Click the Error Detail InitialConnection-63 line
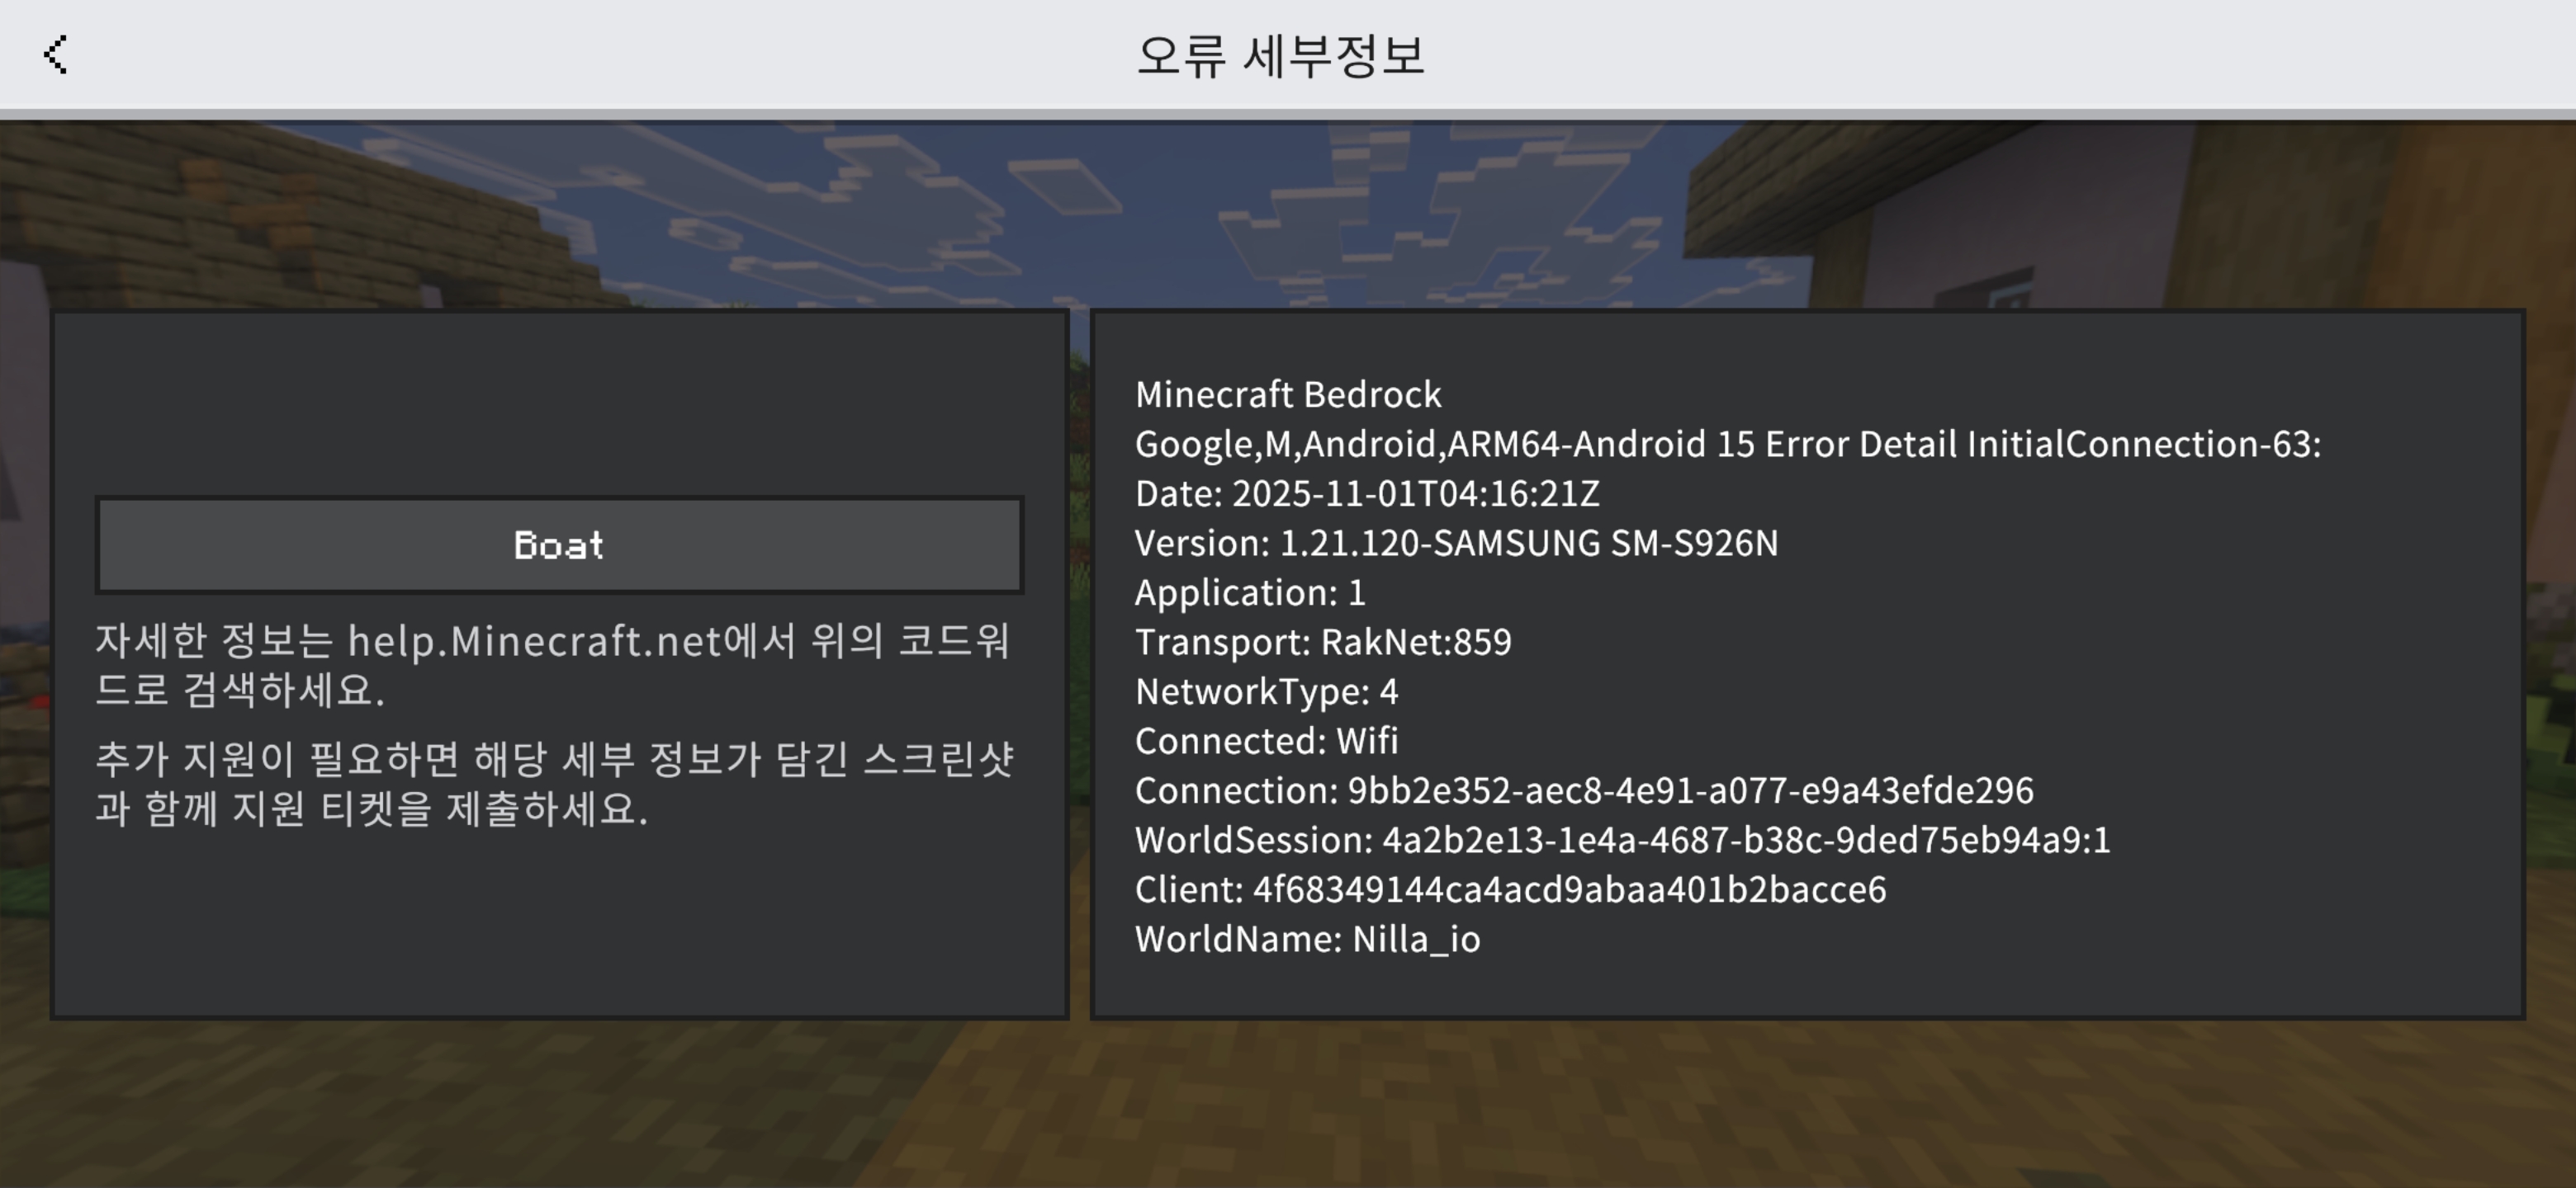 1728,444
